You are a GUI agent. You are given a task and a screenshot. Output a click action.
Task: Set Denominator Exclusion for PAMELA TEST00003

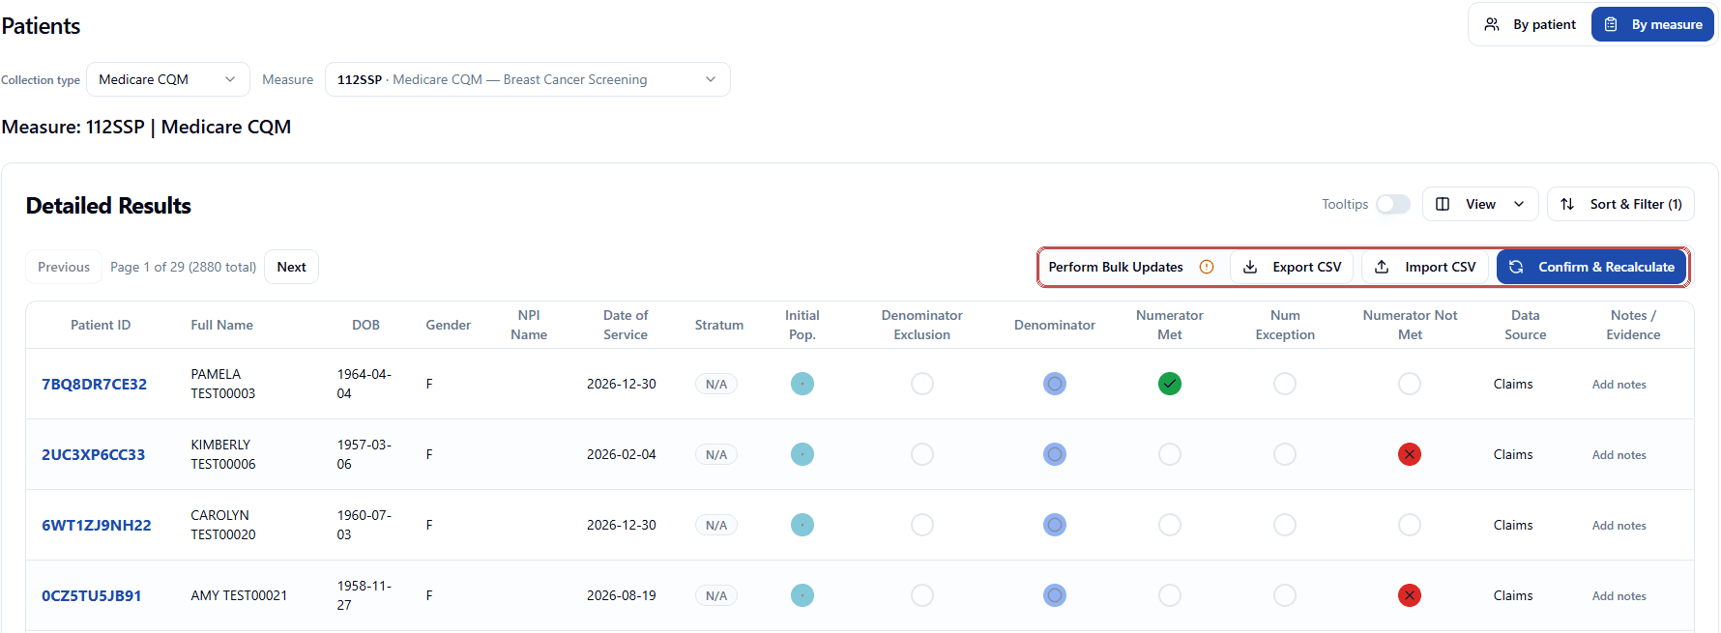click(922, 384)
